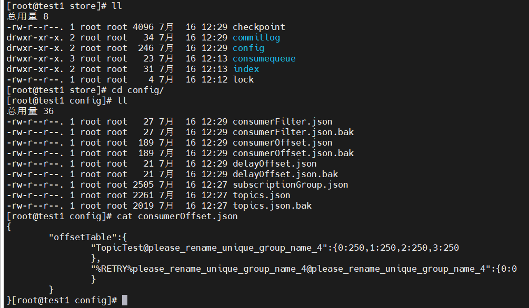The width and height of the screenshot is (529, 308).
Task: Select the consumerFilter.json.bak file name
Action: click(293, 132)
